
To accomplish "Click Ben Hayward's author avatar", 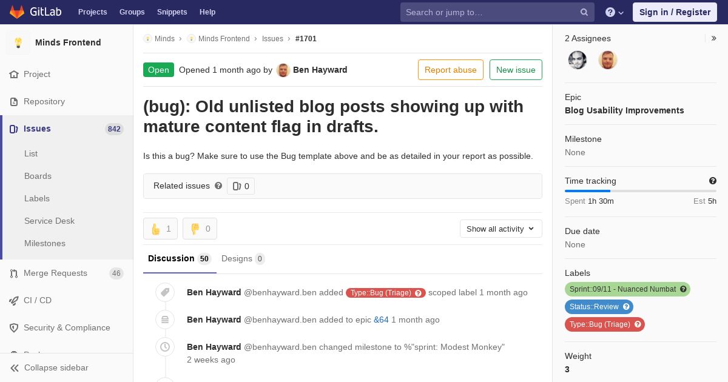I will pyautogui.click(x=283, y=70).
